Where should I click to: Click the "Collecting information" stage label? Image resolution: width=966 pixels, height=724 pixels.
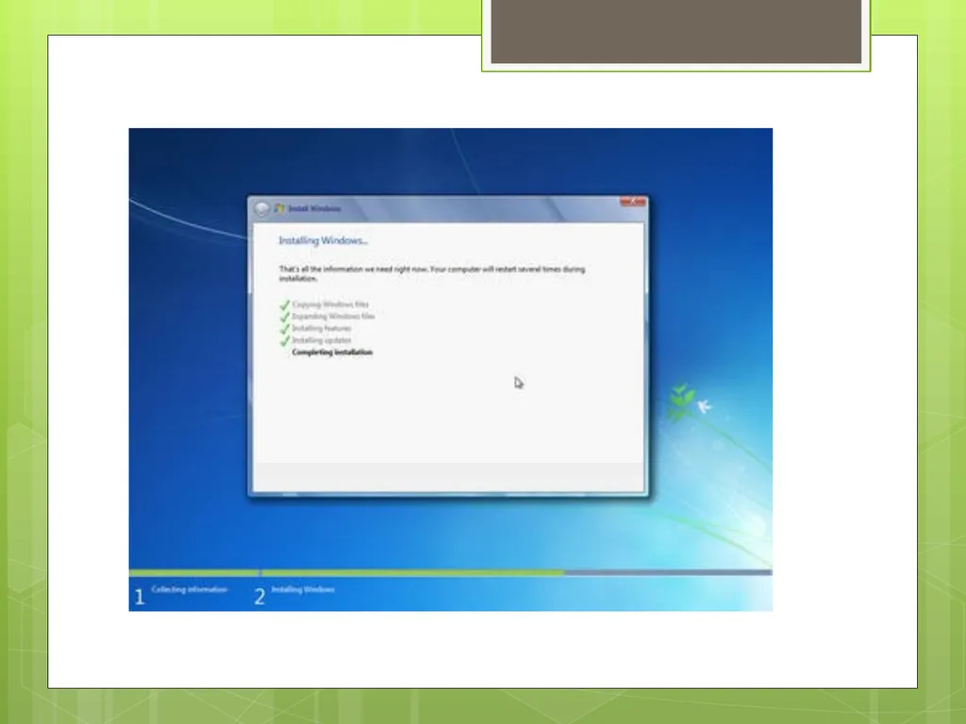(x=189, y=589)
